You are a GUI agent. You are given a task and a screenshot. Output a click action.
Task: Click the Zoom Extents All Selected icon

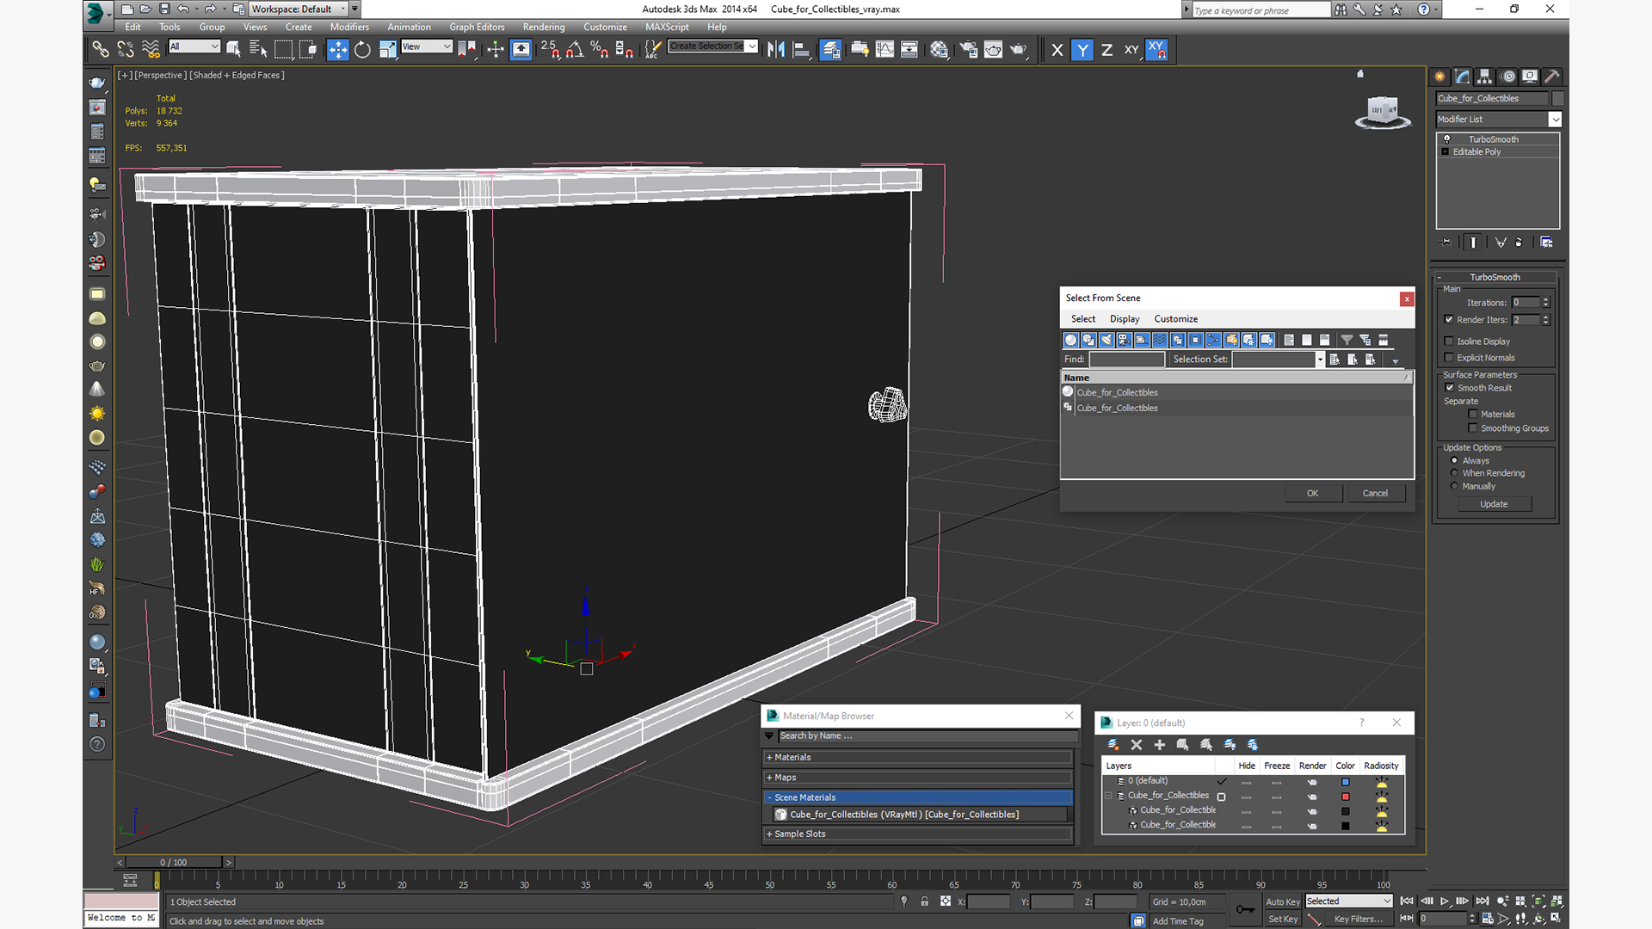pos(1556,901)
